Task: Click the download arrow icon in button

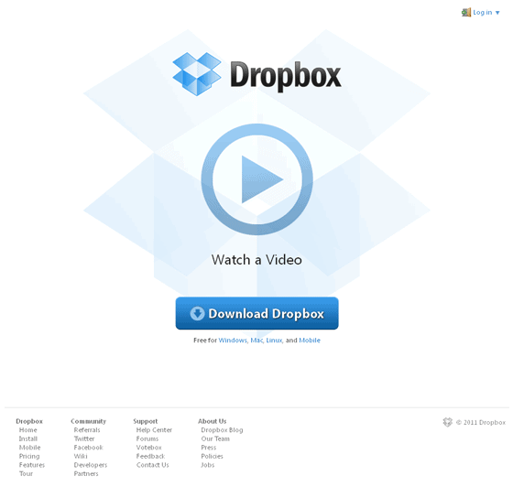Action: [x=197, y=313]
